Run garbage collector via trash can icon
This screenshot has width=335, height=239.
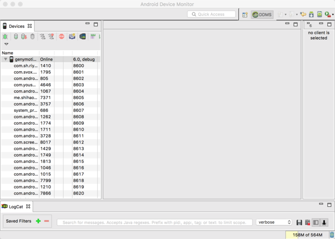[332, 235]
